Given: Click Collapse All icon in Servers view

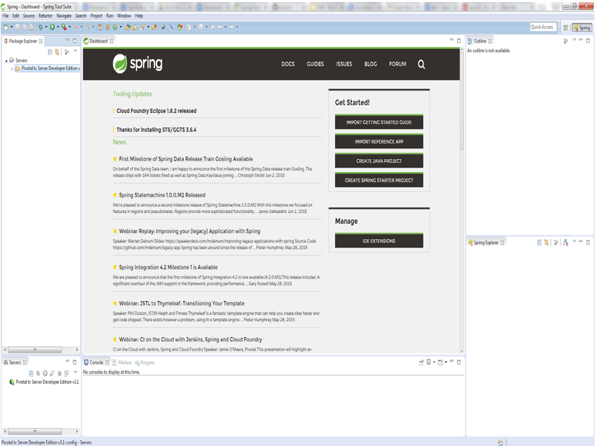Looking at the screenshot, I should [31, 373].
